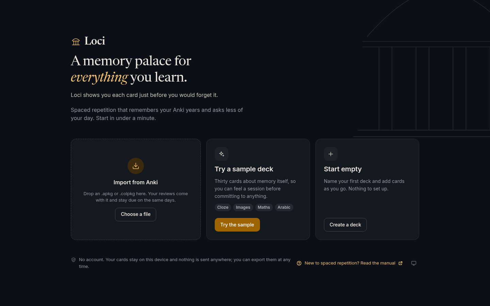Click the plus icon in Start empty
The width and height of the screenshot is (490, 306).
[x=331, y=154]
